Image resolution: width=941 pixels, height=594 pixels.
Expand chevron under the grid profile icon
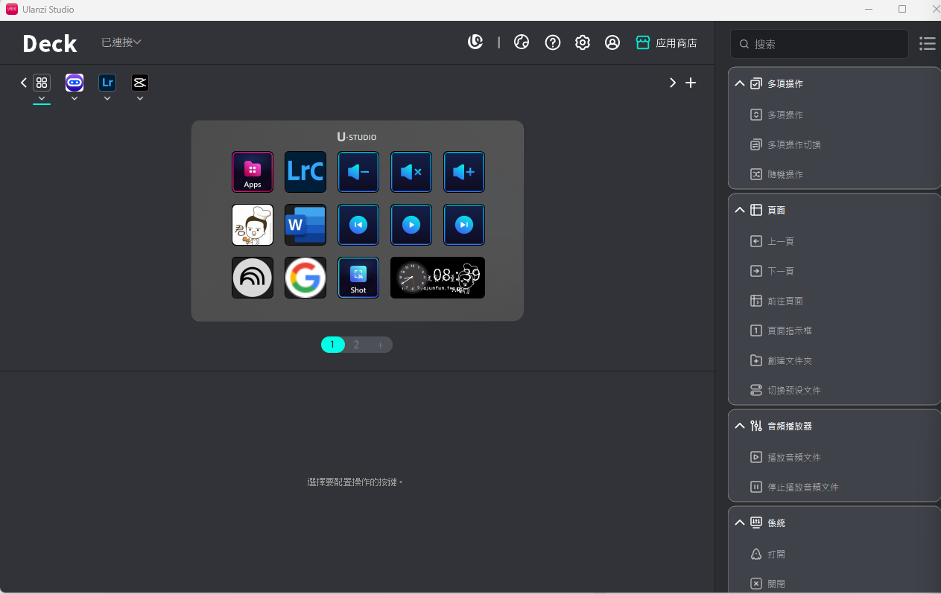(42, 98)
